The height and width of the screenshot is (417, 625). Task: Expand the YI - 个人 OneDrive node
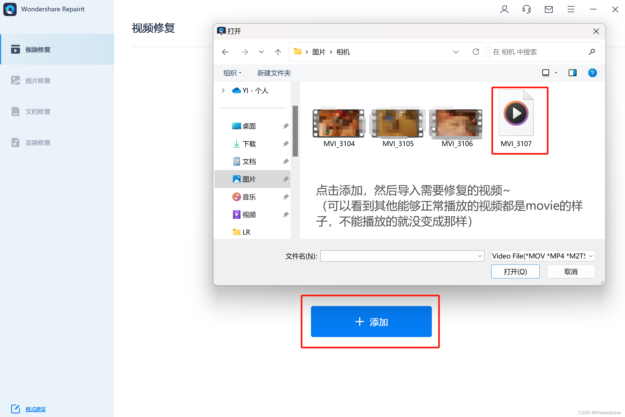coord(223,90)
